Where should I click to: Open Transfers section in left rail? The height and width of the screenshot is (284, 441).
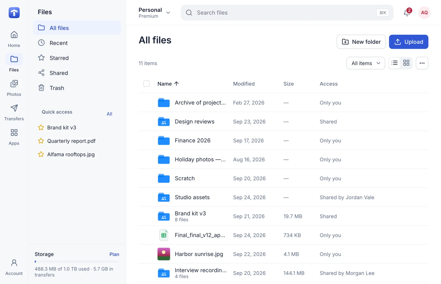14,113
